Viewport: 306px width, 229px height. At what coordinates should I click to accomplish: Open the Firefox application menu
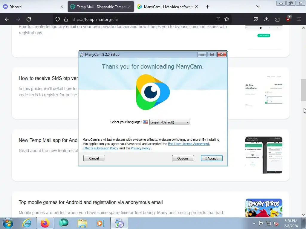pos(299,19)
